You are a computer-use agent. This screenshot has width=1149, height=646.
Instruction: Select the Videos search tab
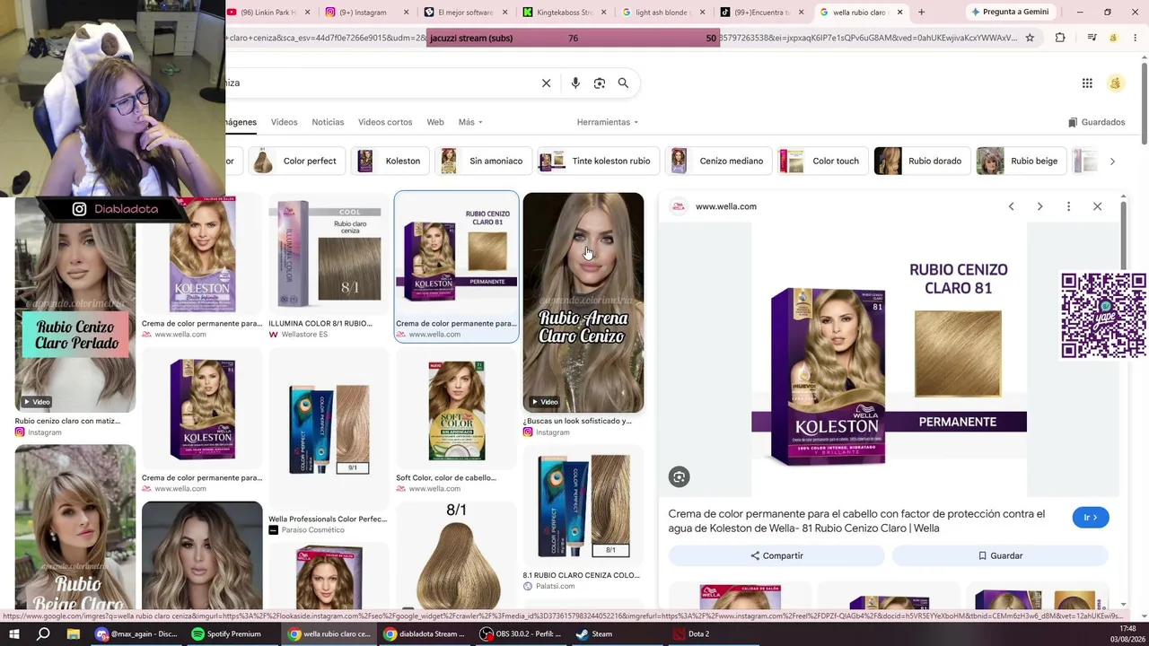[284, 122]
